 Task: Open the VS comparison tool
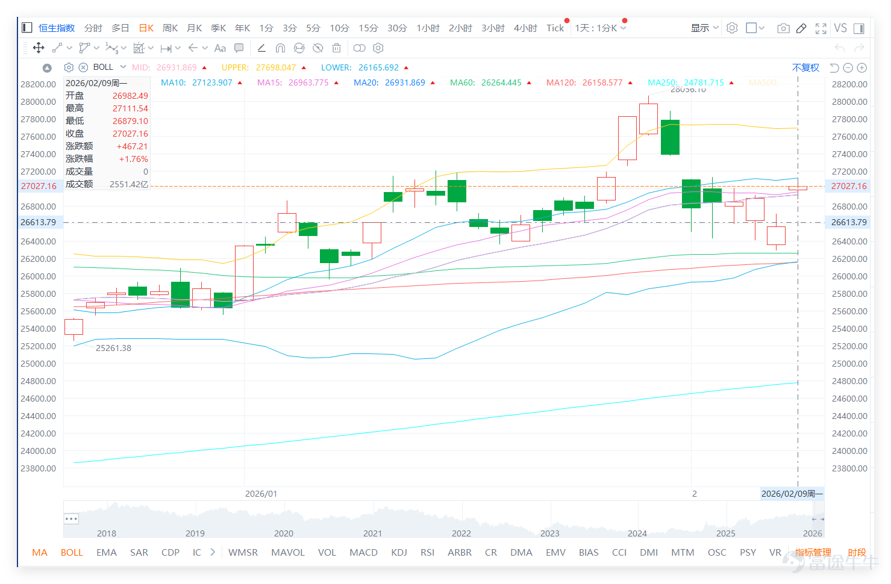click(x=840, y=28)
